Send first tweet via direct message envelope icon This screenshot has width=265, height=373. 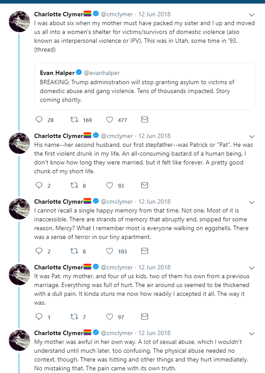pyautogui.click(x=145, y=119)
